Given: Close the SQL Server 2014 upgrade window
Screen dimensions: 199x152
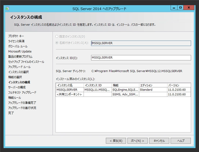Looking at the screenshot, I should point(189,8).
